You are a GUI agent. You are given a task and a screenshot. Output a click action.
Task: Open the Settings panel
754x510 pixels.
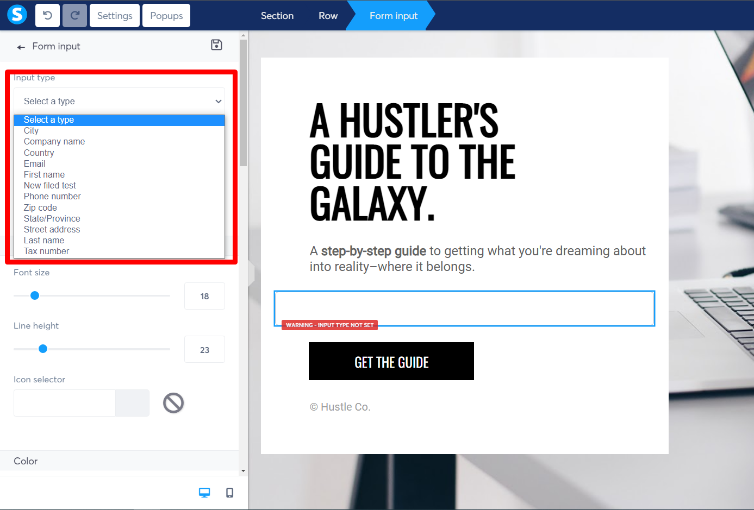point(114,15)
